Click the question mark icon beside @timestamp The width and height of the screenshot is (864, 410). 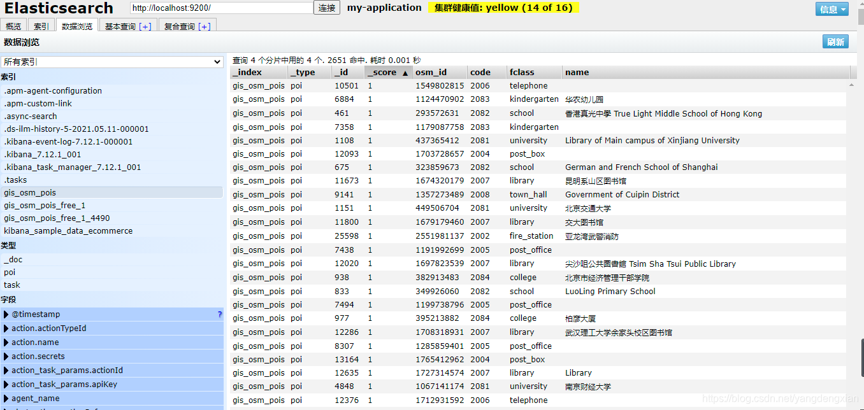(x=220, y=314)
